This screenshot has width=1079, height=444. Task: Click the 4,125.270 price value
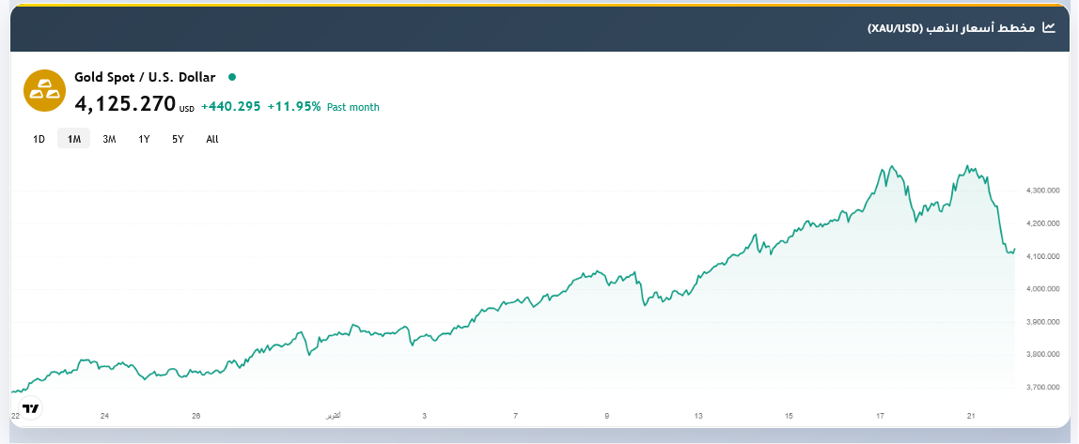click(x=125, y=104)
